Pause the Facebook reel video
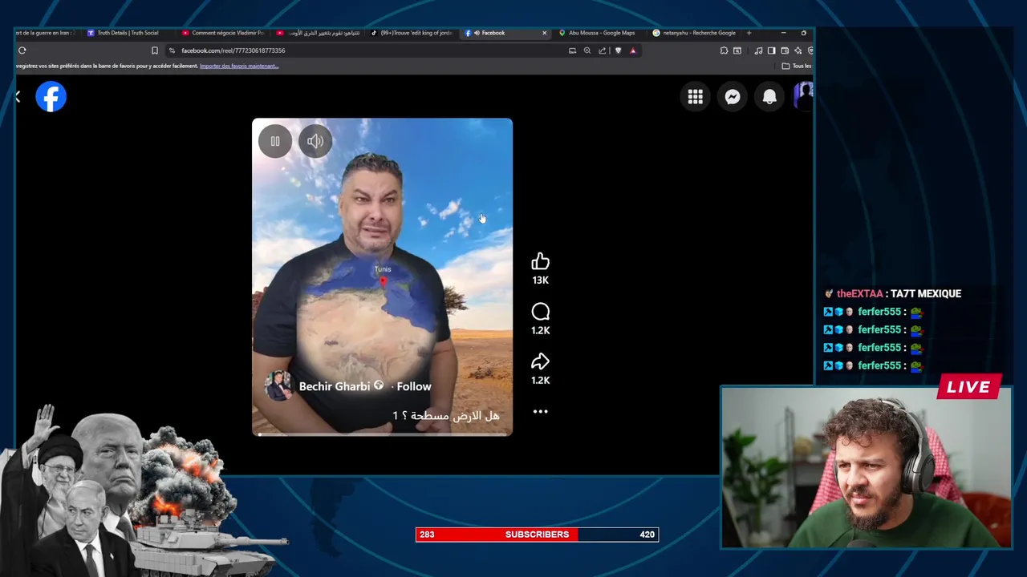This screenshot has height=577, width=1027. [275, 141]
